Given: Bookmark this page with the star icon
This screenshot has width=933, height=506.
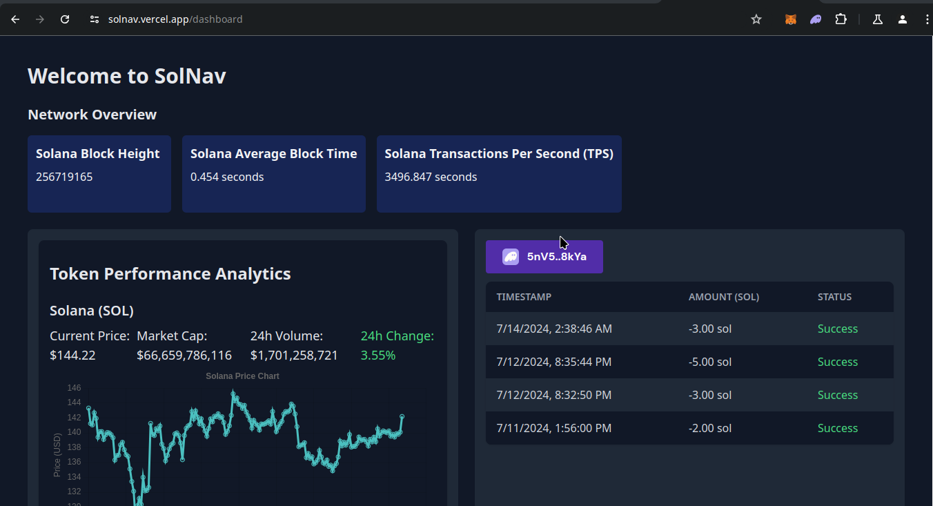Looking at the screenshot, I should point(756,19).
